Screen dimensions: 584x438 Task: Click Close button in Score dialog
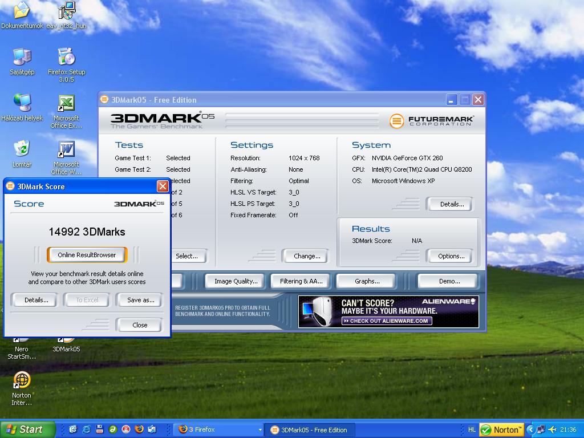click(140, 325)
